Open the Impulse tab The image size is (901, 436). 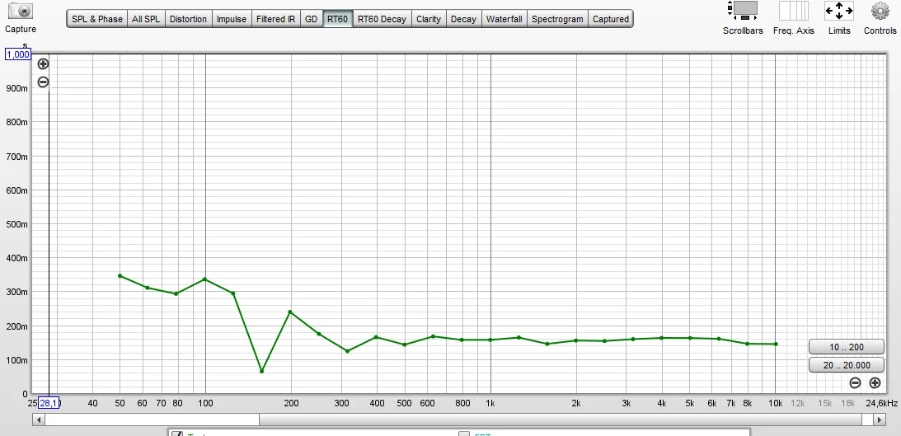[x=232, y=19]
